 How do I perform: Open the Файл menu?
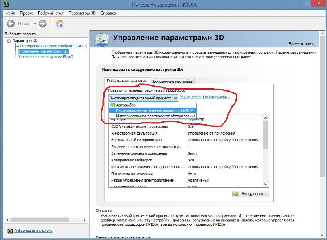pyautogui.click(x=10, y=13)
